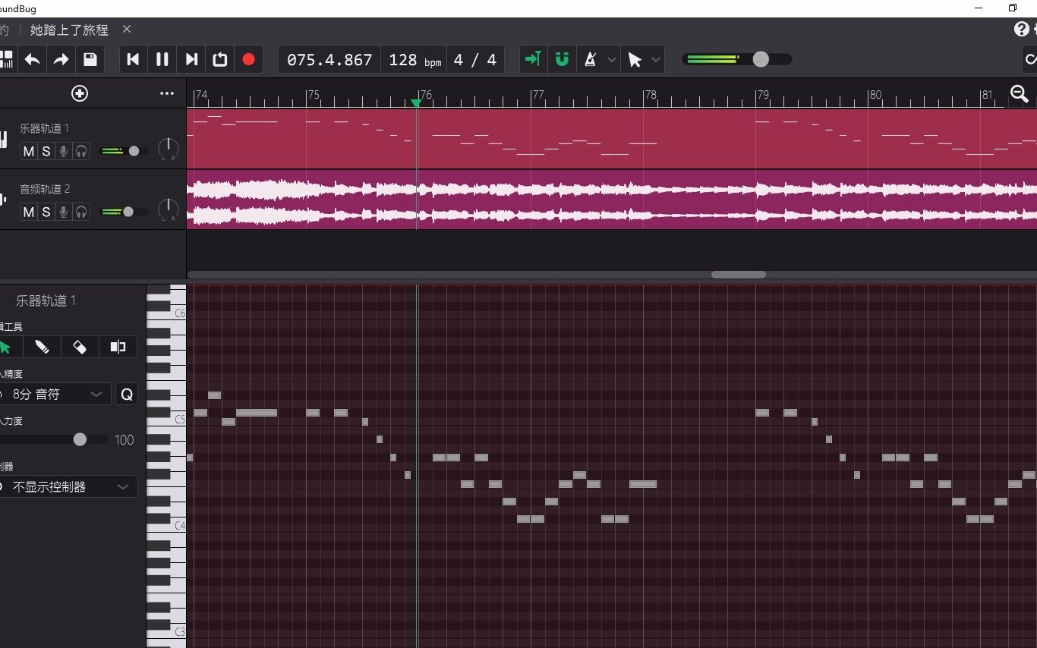This screenshot has width=1037, height=648.
Task: Open the 不显示控制器 controller dropdown
Action: click(x=68, y=486)
